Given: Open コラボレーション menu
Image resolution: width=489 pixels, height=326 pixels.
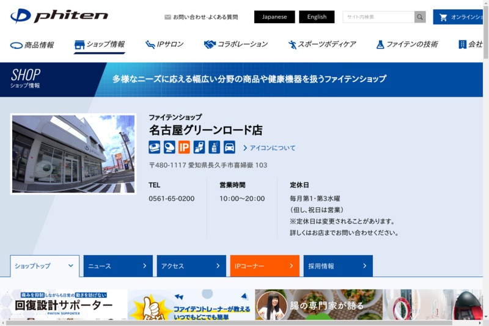Looking at the screenshot, I should pyautogui.click(x=236, y=45).
